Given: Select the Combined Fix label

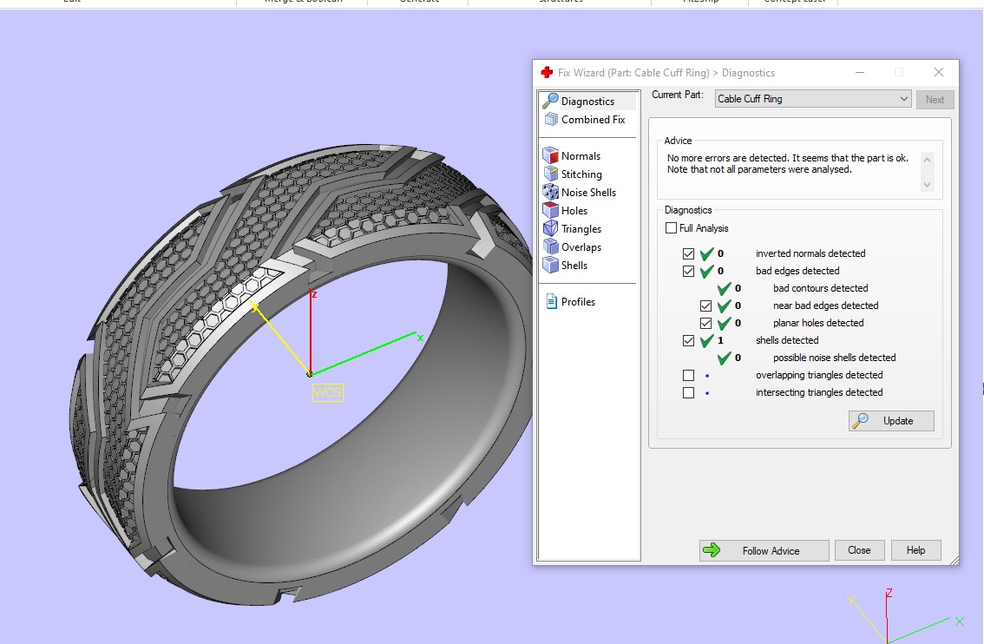Looking at the screenshot, I should point(593,119).
